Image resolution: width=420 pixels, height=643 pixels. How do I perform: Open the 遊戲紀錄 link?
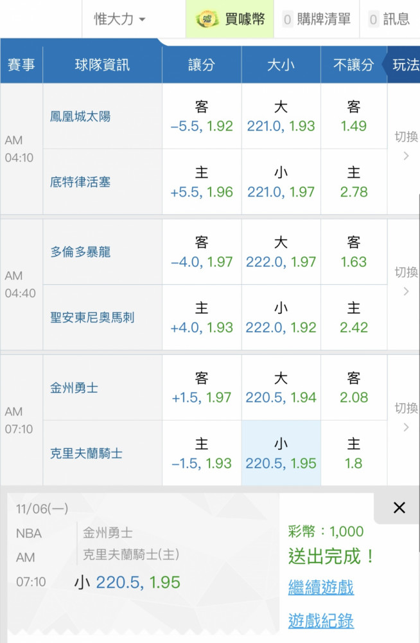coord(320,620)
